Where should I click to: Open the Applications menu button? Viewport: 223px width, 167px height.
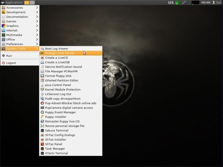(12, 2)
